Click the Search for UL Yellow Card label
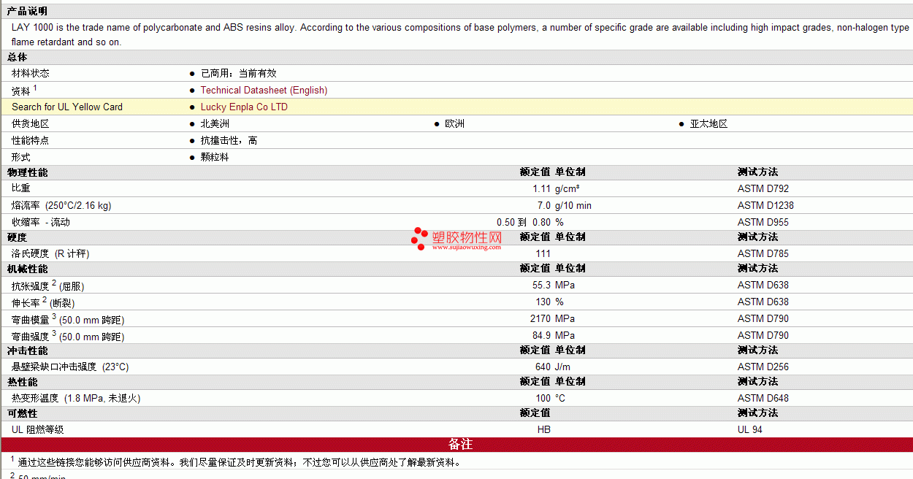 point(67,107)
